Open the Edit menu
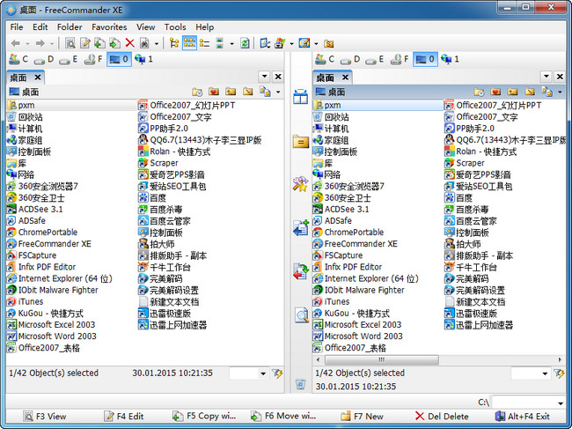 click(x=40, y=27)
